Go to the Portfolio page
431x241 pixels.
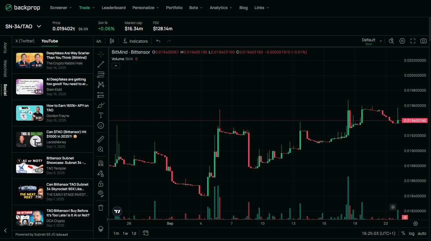174,8
